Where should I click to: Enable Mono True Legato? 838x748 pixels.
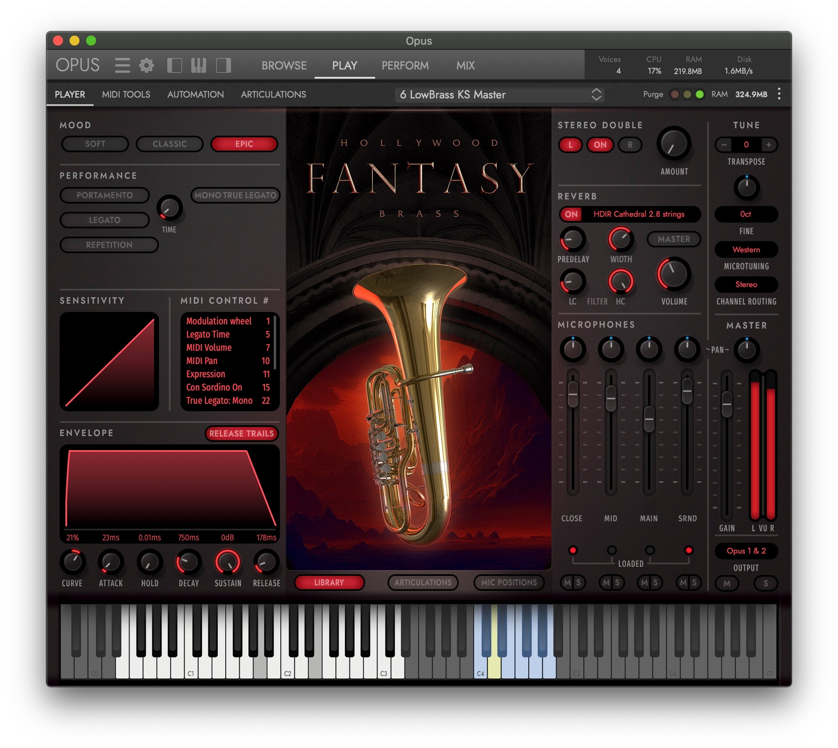[x=235, y=195]
